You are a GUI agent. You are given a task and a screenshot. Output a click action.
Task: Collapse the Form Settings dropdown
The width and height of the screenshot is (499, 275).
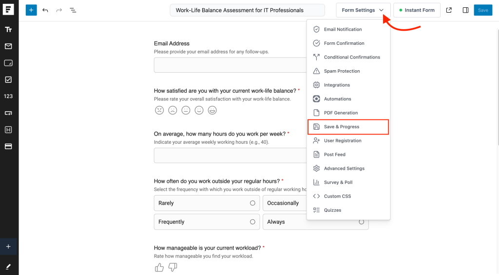pyautogui.click(x=363, y=10)
